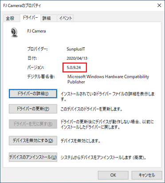Click the FJ Cameraのプロパティ title text
The width and height of the screenshot is (165, 183).
22,6
